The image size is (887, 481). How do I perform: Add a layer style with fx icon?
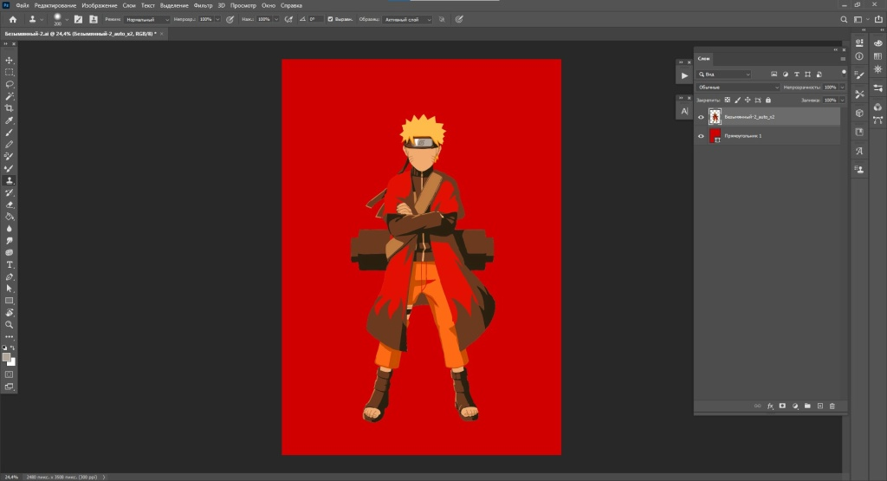tap(770, 406)
